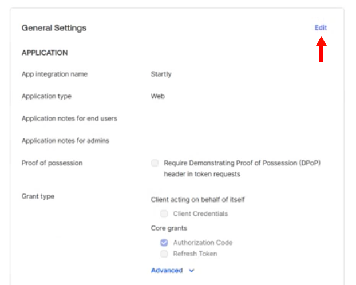Viewport: 356px width, 285px height.
Task: Toggle the Client Credentials checkbox
Action: pyautogui.click(x=164, y=214)
